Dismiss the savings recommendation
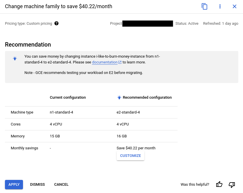The image size is (243, 193). (37, 184)
